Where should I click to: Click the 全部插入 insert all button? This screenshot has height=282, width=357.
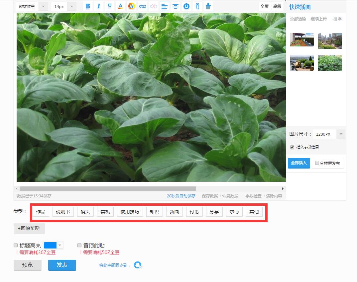(298, 163)
